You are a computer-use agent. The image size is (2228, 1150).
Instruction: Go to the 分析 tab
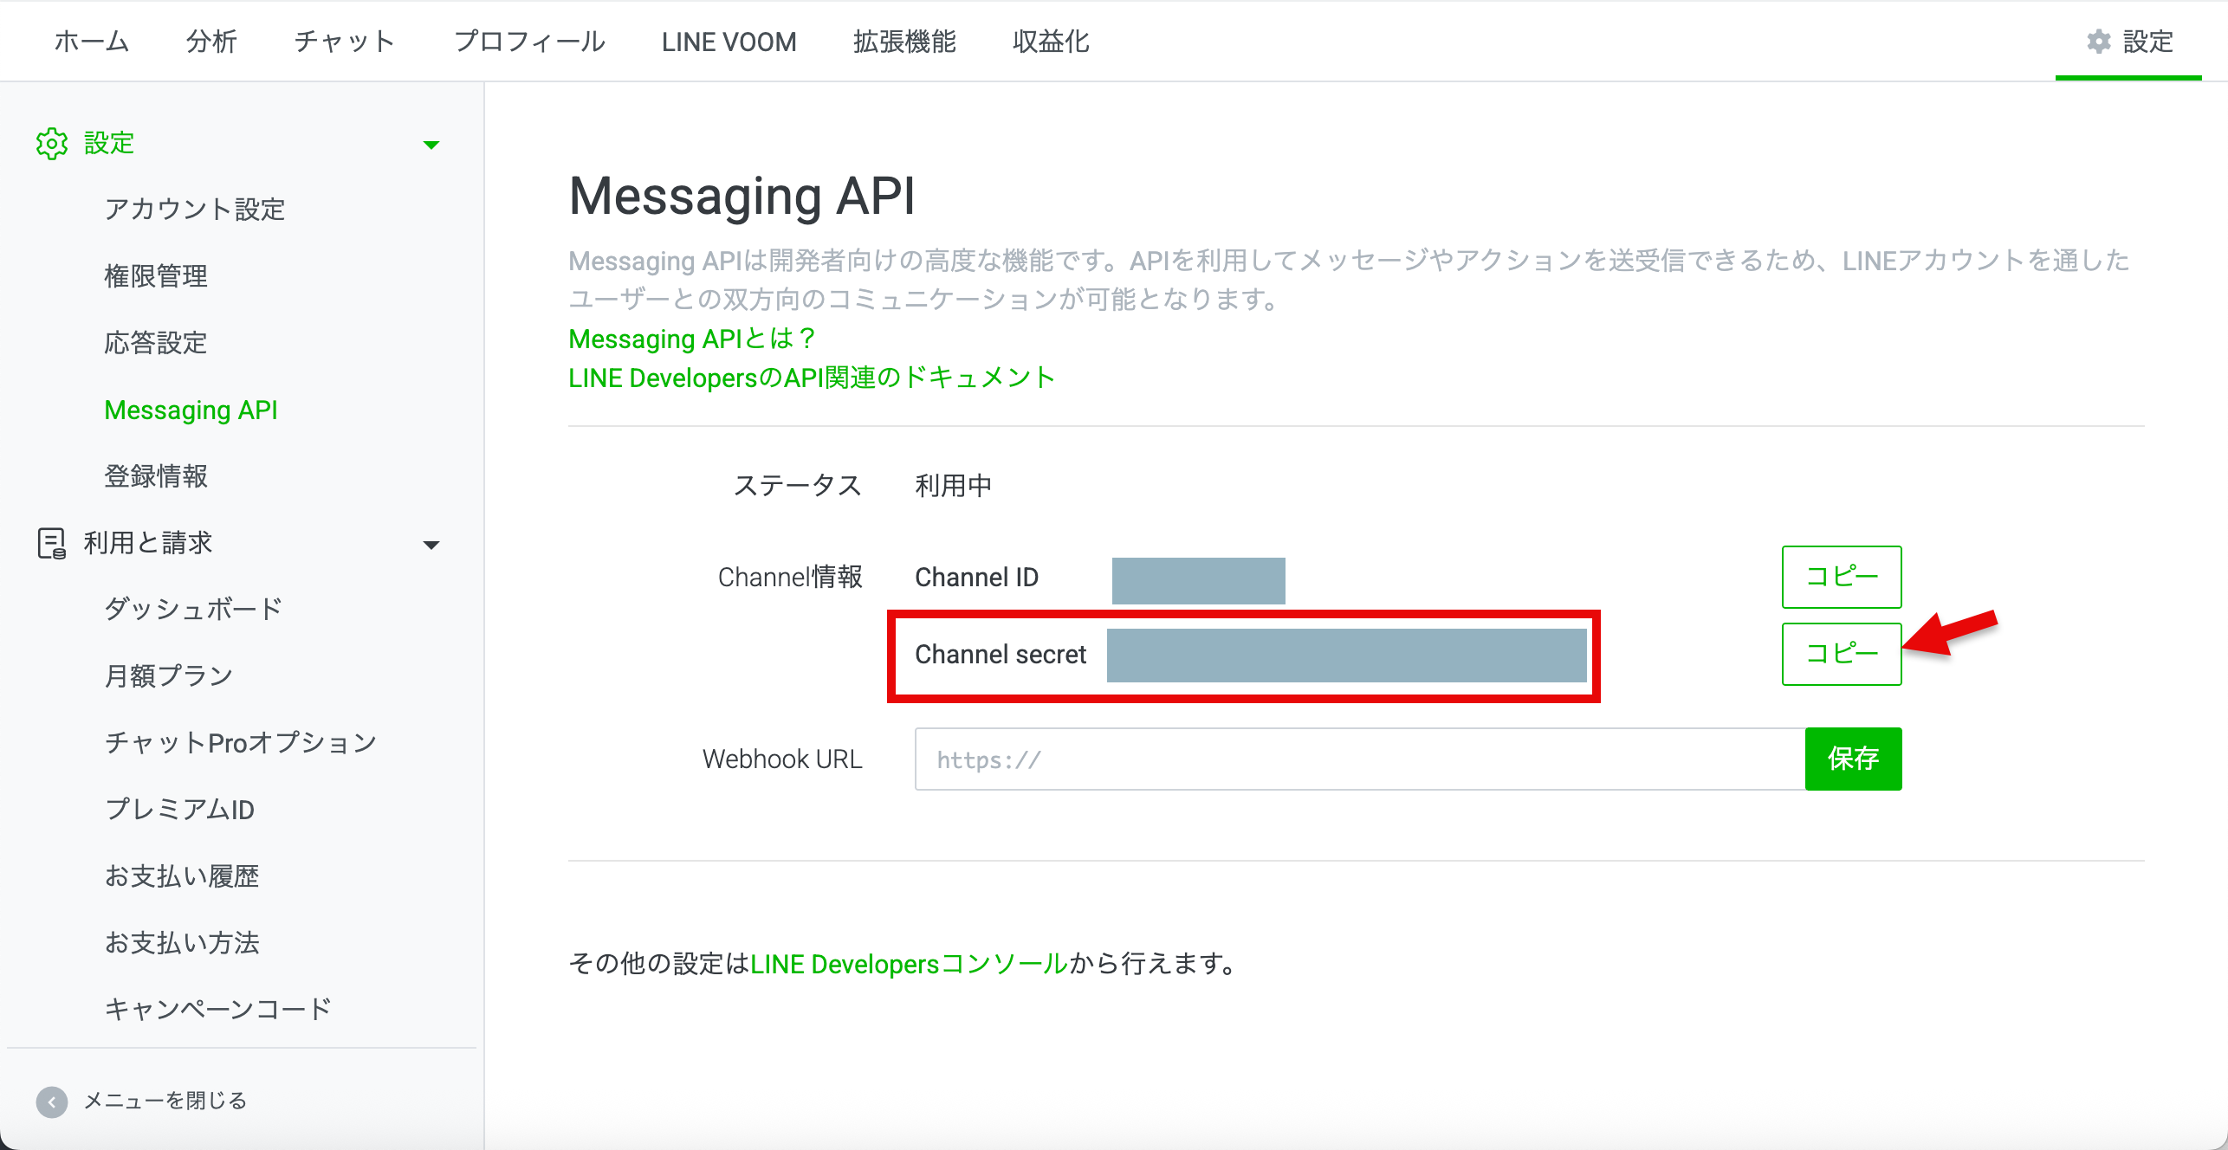[211, 42]
